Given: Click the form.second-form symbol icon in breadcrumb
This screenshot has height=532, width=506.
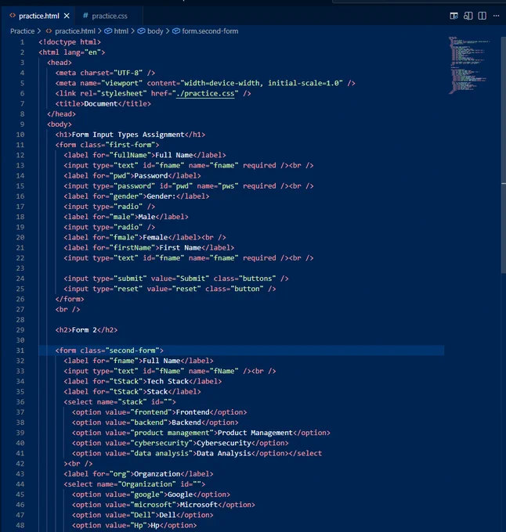Looking at the screenshot, I should click(176, 31).
